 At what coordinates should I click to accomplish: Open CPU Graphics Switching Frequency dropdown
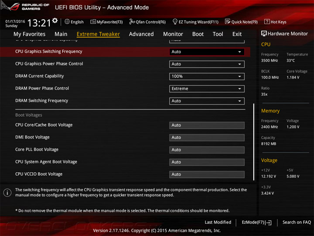(207, 52)
